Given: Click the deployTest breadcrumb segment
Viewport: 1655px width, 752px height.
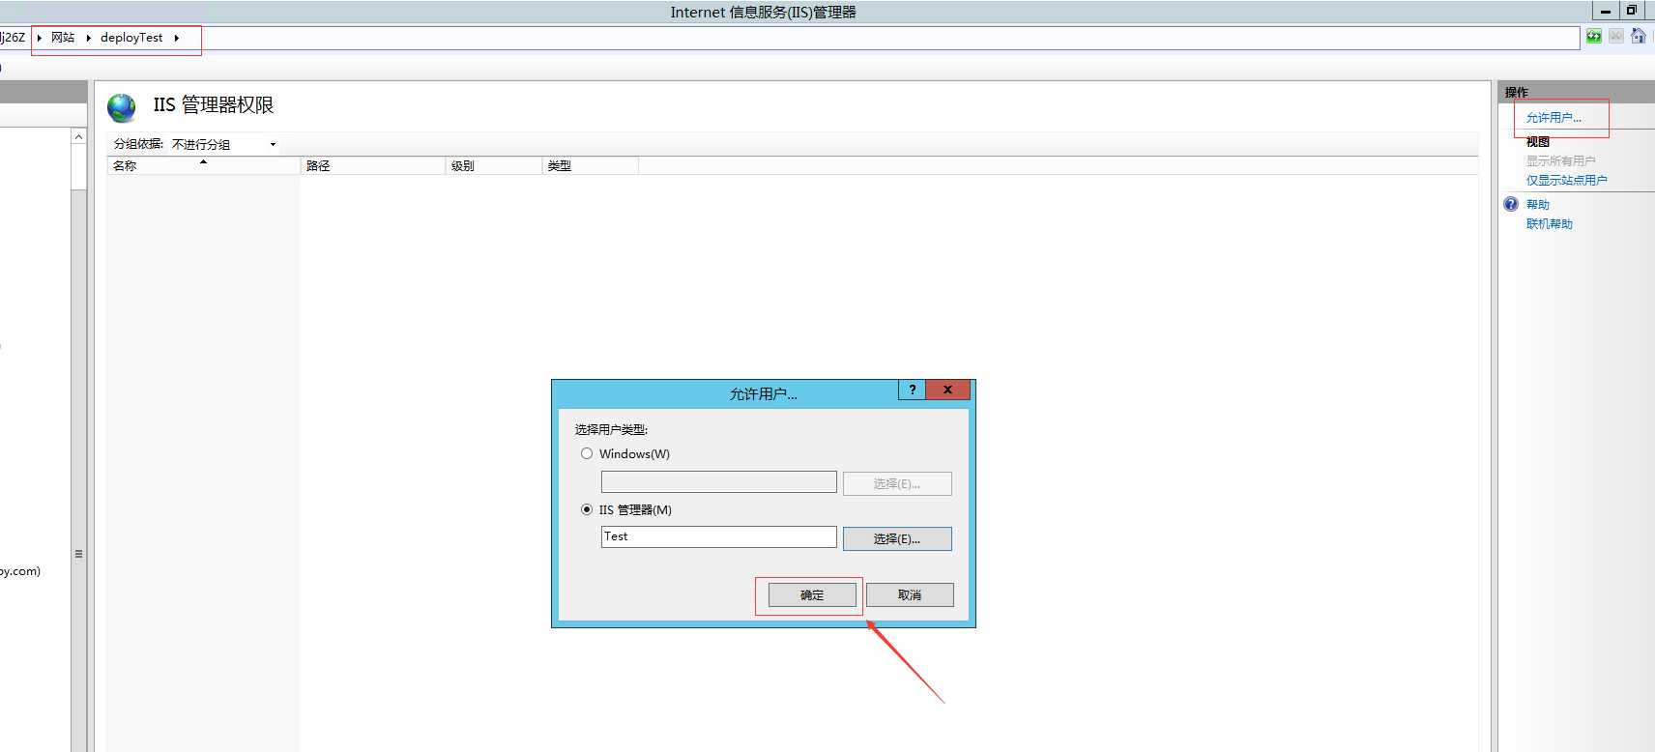Looking at the screenshot, I should pyautogui.click(x=131, y=38).
